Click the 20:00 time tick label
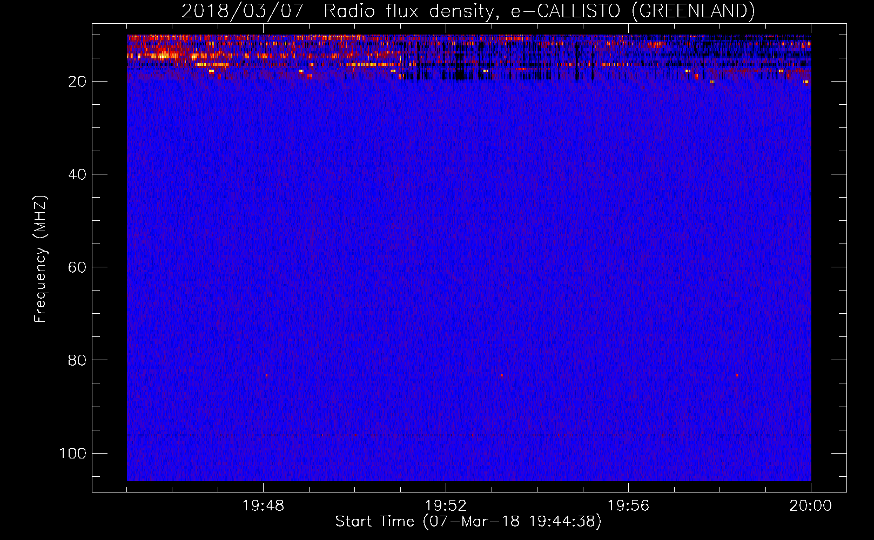This screenshot has height=540, width=874. [810, 506]
